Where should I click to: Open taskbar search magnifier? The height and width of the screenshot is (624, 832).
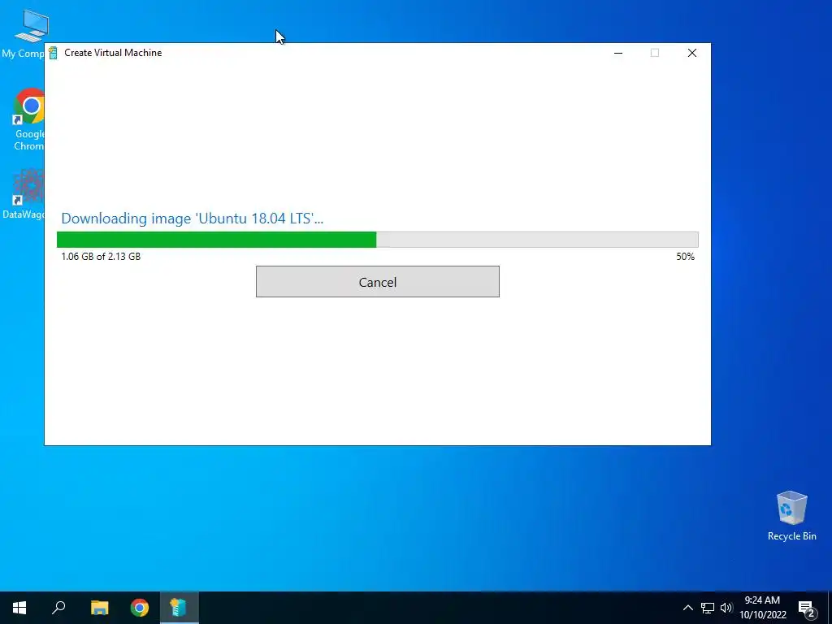(x=58, y=608)
